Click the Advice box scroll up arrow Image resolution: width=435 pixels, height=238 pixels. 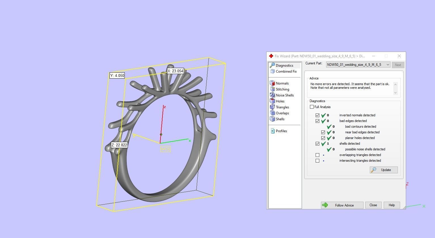[396, 84]
